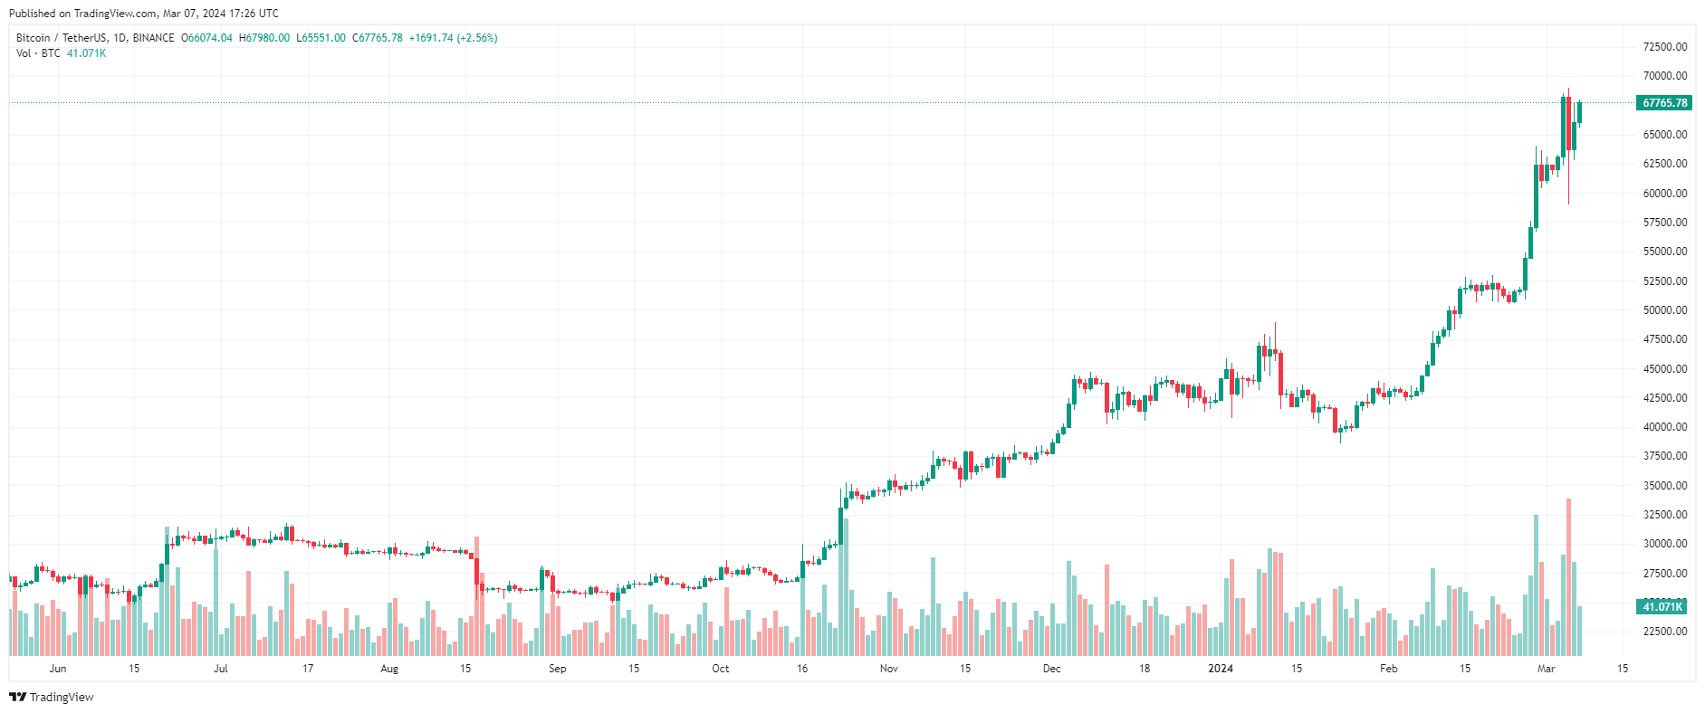Select the Nov marker on the time axis

point(888,669)
